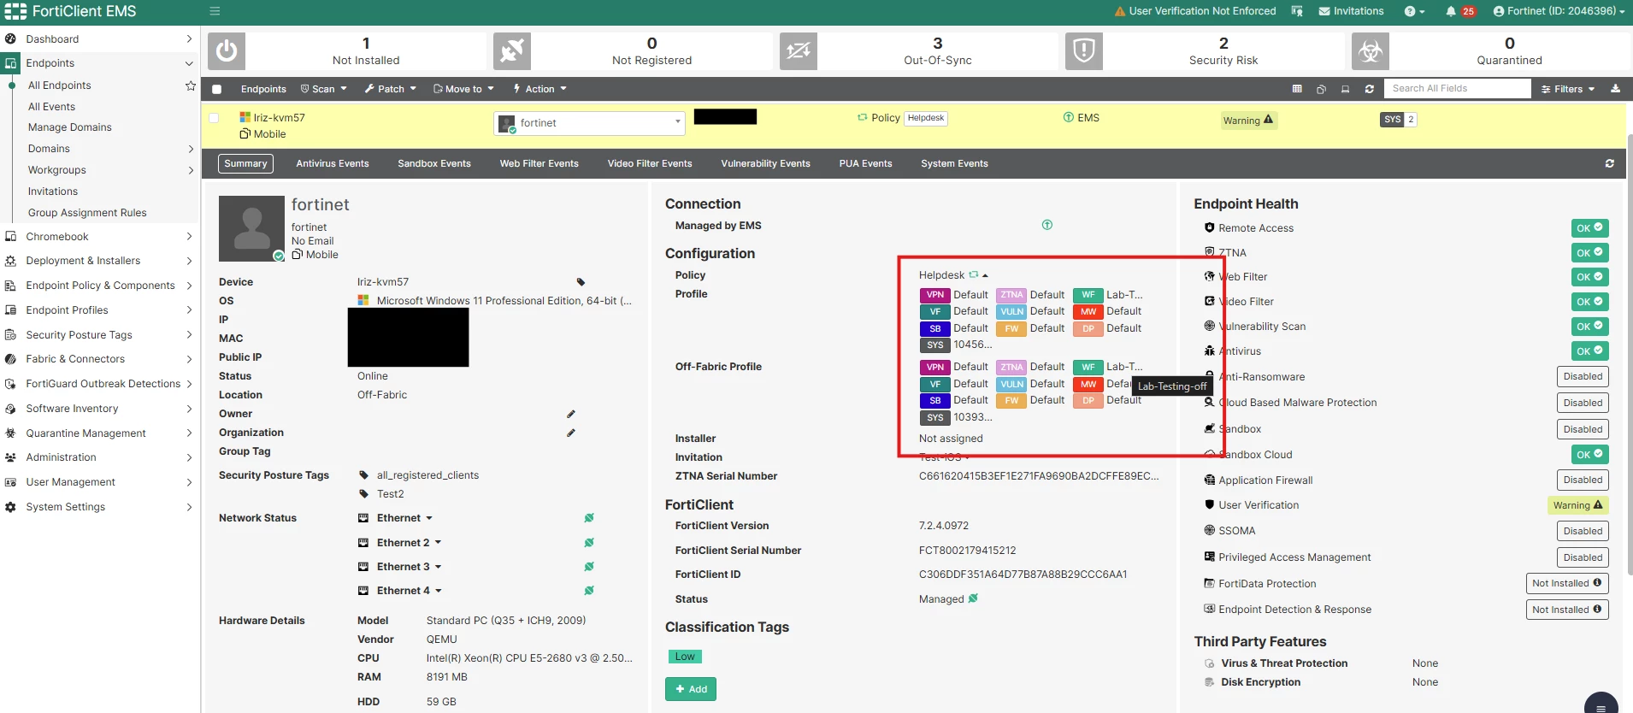Open the notifications bell
This screenshot has height=713, width=1633.
click(1451, 11)
